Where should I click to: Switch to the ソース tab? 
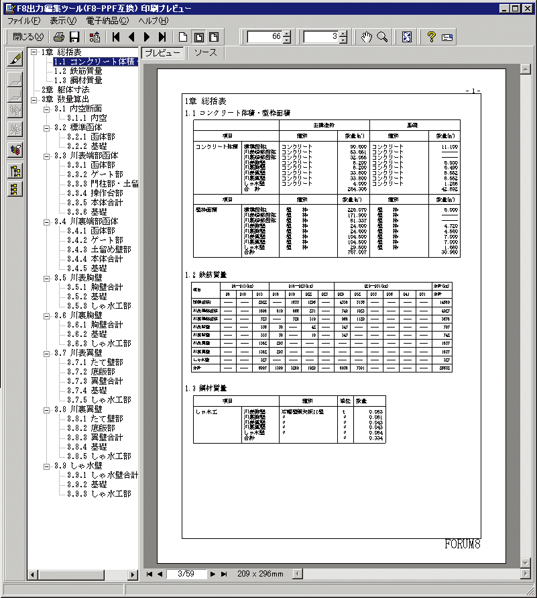(x=206, y=53)
